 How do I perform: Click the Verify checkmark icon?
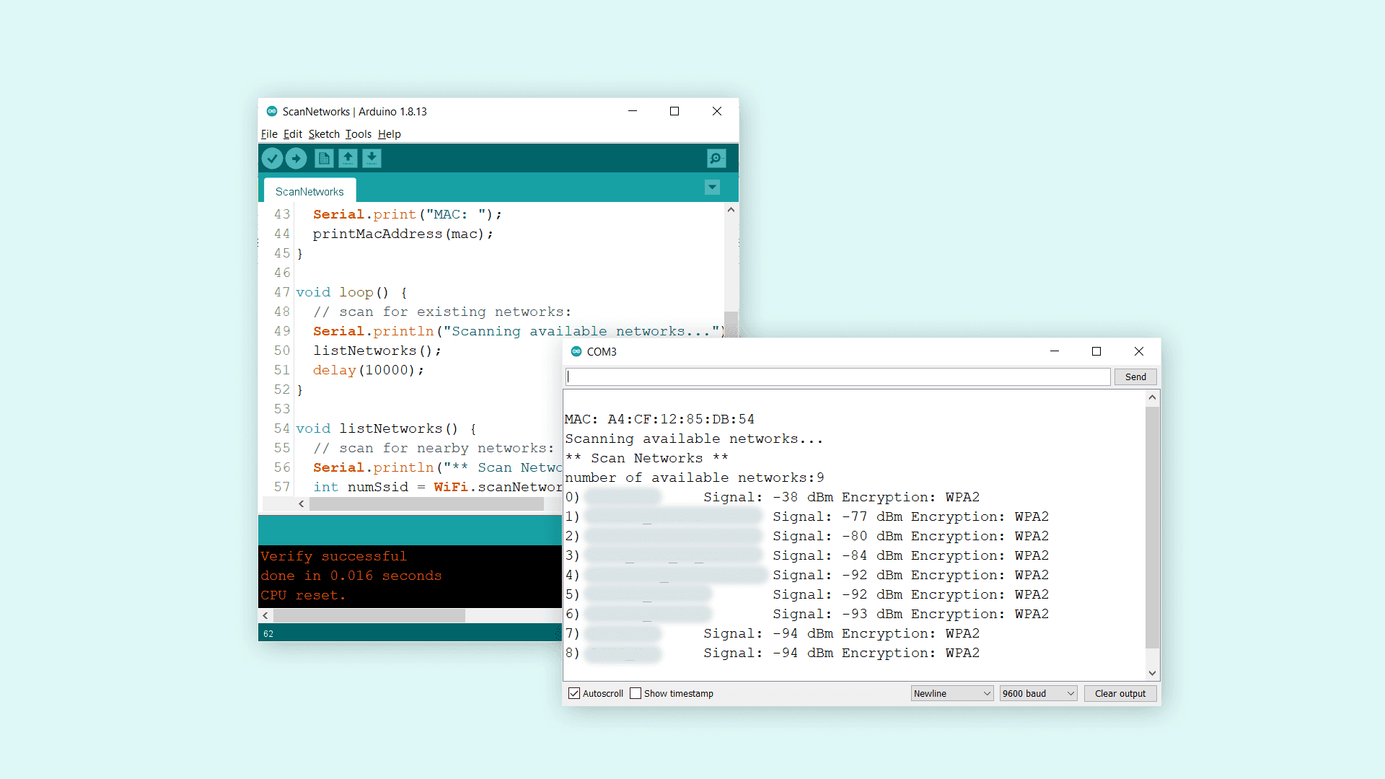point(272,158)
